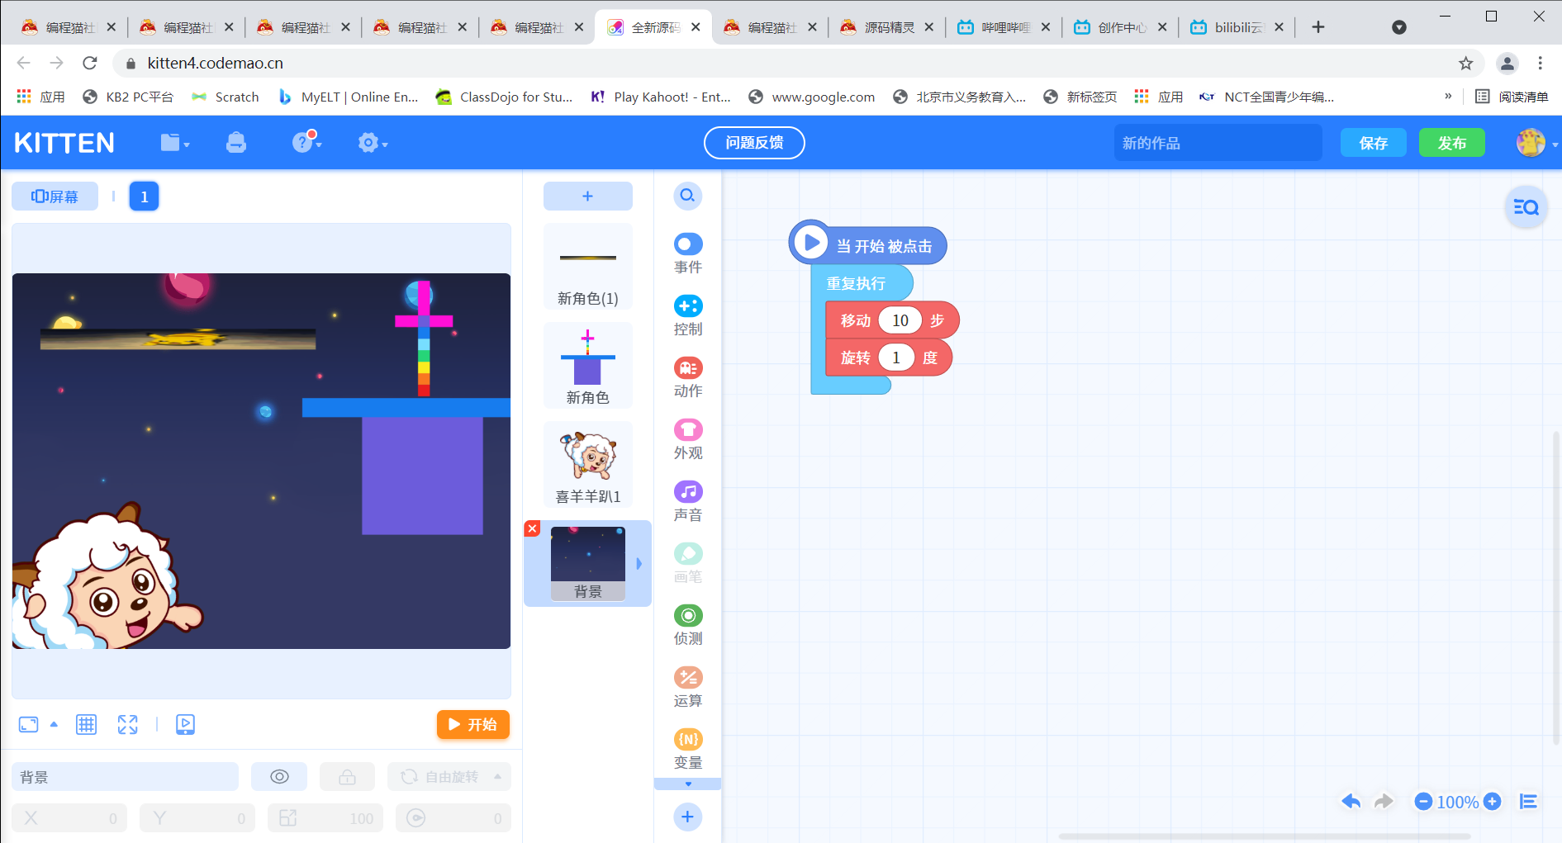
Task: Select the 屏幕 screen tab
Action: click(x=55, y=197)
